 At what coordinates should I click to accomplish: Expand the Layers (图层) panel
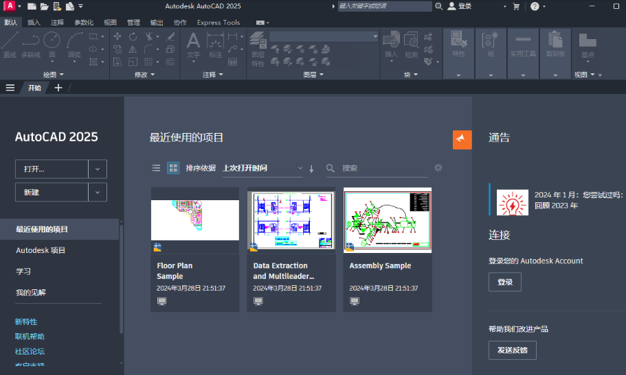tap(313, 75)
